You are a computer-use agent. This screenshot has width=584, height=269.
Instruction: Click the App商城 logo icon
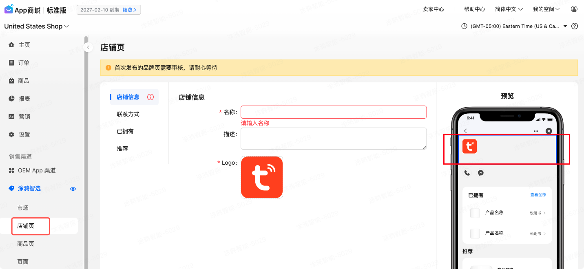tap(9, 9)
